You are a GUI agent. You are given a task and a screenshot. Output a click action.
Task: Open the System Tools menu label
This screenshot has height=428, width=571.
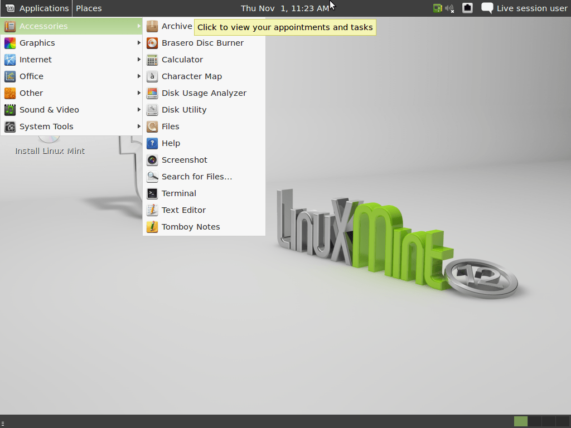pos(47,127)
